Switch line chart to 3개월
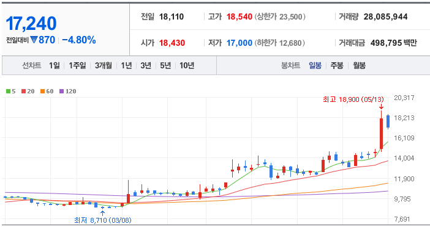430x227 pixels. tap(104, 65)
